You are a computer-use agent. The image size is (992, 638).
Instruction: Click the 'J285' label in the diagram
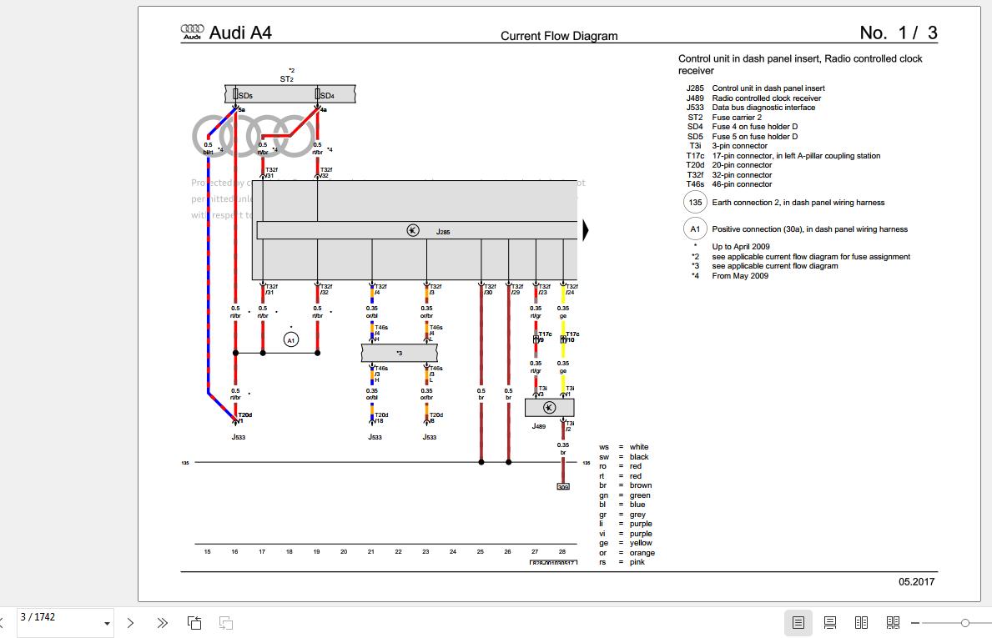[443, 232]
